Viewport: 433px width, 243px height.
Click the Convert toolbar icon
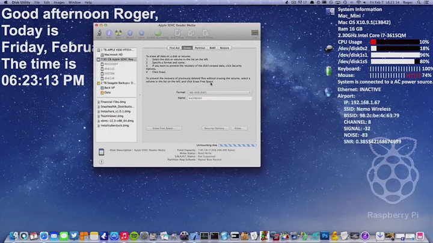tap(191, 33)
